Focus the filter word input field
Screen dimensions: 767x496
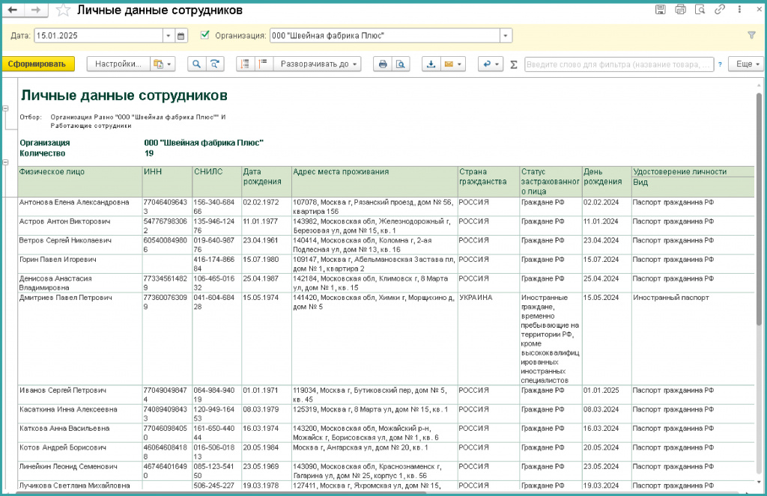619,64
